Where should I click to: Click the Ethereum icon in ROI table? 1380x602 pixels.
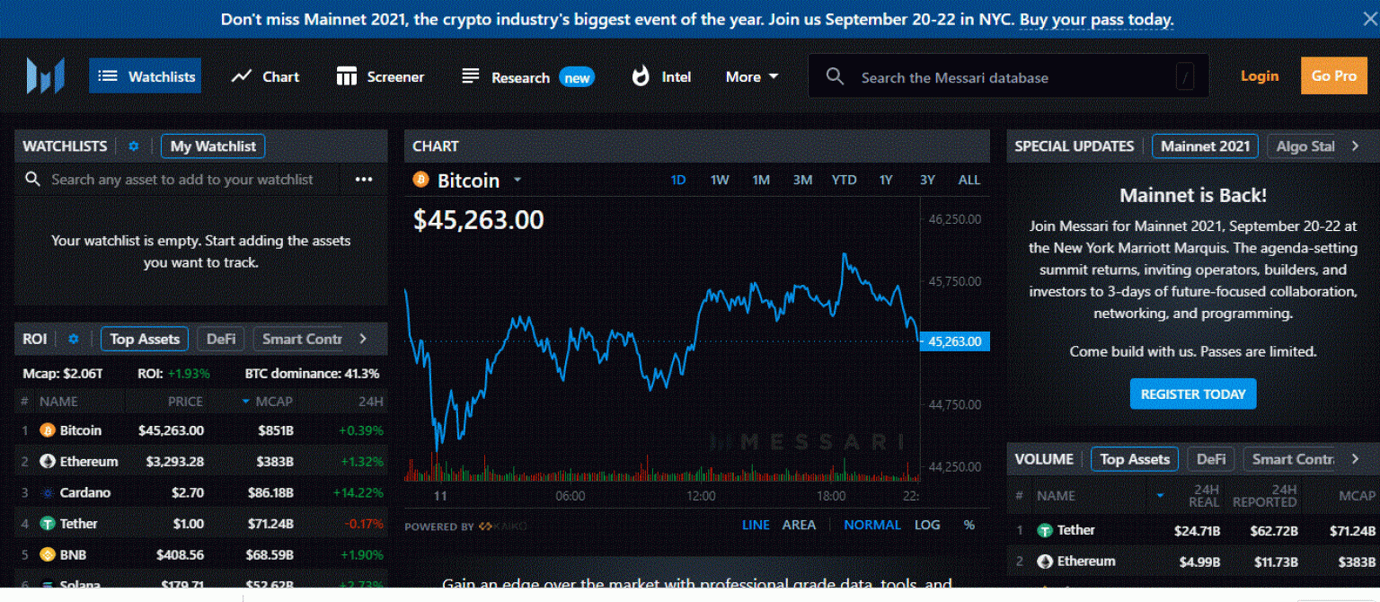(x=48, y=462)
